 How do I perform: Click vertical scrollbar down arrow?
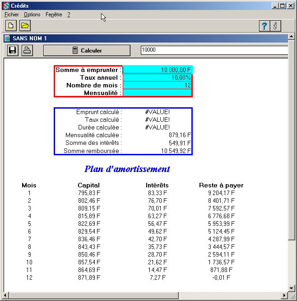point(292,288)
